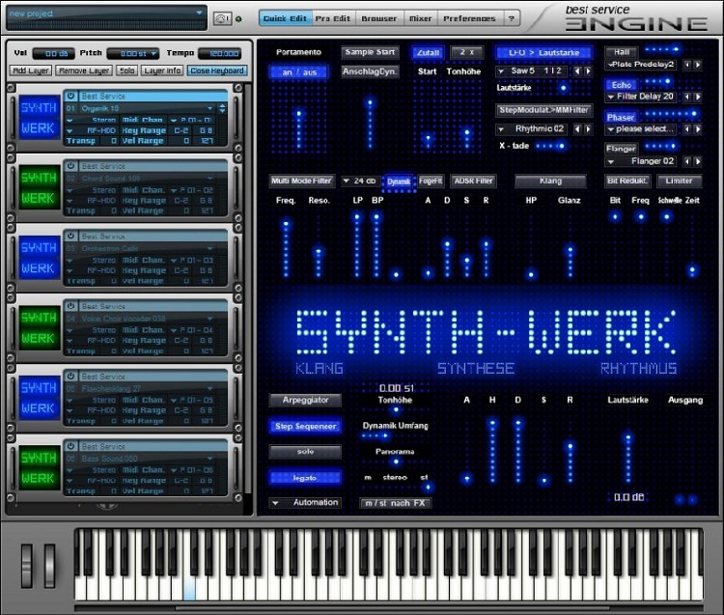This screenshot has width=724, height=615.
Task: Toggle power for layer 04 Voice Choir Vocoder
Action: tap(70, 306)
